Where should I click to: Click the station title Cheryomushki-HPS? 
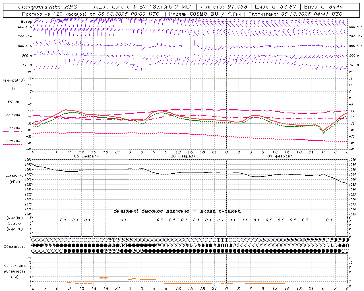(x=48, y=7)
